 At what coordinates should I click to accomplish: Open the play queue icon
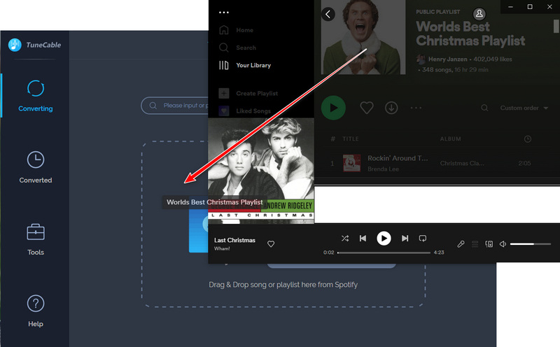[475, 244]
